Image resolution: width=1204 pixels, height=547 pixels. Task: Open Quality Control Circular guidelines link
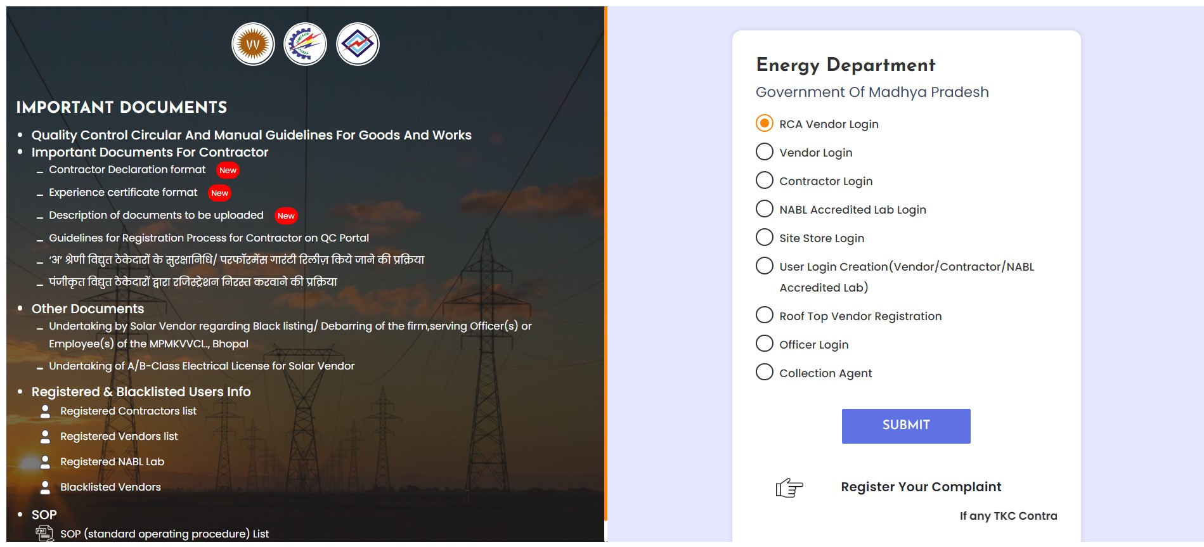coord(251,135)
